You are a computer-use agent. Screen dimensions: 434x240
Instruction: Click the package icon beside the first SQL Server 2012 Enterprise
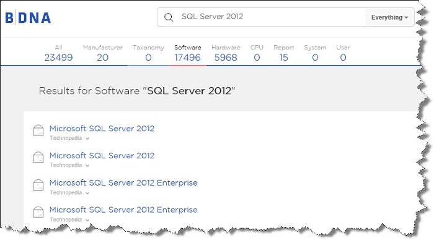click(38, 185)
